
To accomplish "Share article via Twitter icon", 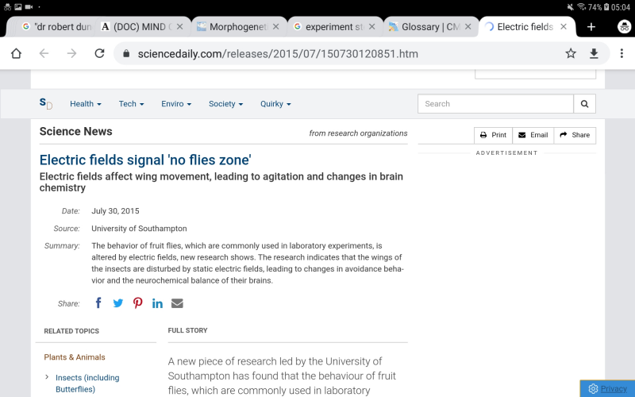I will pos(118,303).
